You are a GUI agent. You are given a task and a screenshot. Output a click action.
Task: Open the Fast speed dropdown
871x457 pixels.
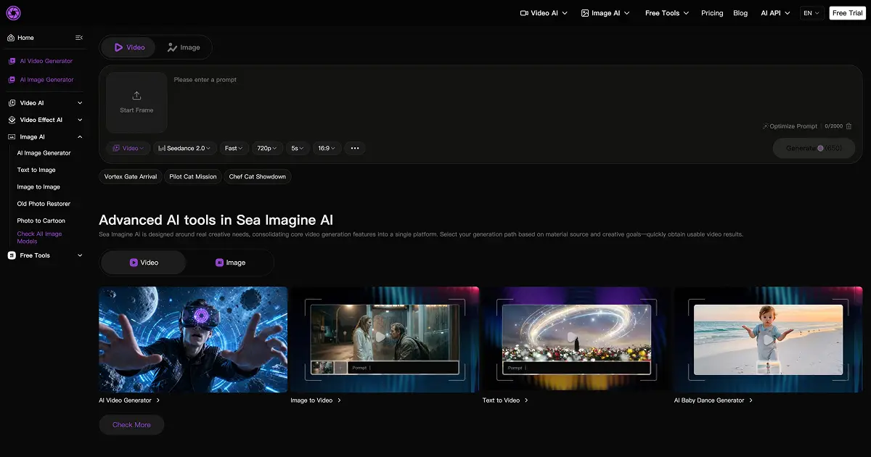point(234,148)
